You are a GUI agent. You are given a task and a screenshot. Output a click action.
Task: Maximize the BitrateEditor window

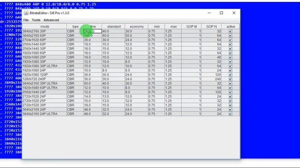(x=221, y=13)
